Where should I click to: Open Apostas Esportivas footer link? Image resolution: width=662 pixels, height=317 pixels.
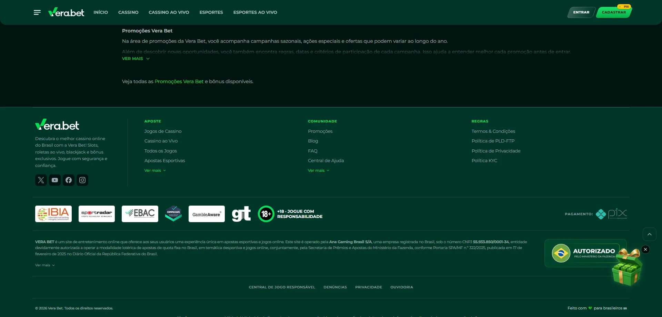coord(165,161)
